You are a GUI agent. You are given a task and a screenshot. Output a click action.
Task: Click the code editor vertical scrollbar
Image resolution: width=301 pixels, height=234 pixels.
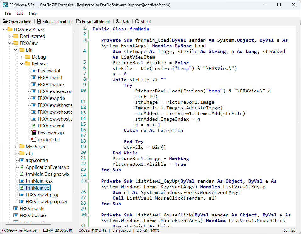point(298,77)
